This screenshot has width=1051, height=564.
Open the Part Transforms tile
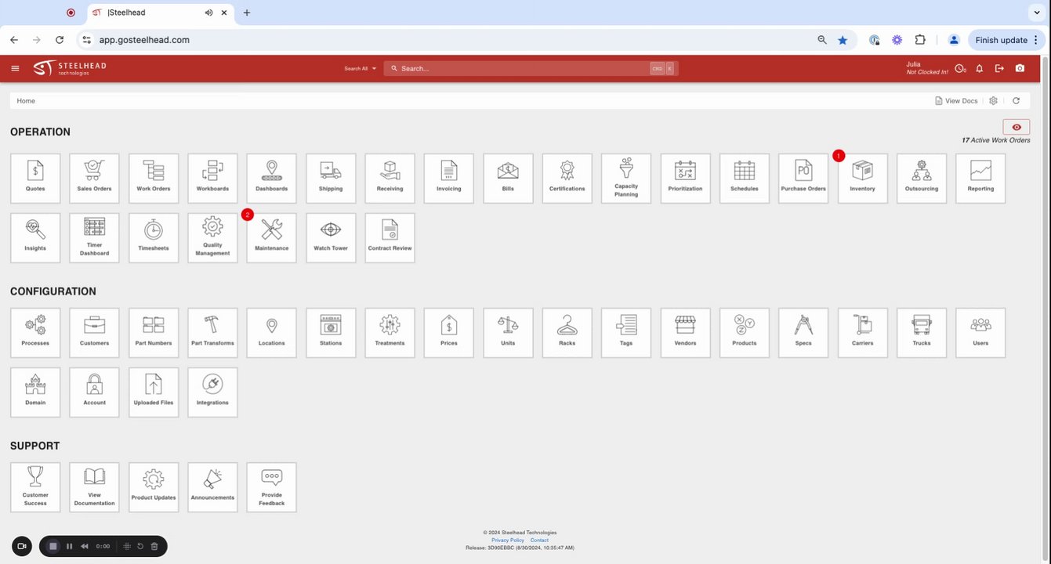click(x=212, y=333)
